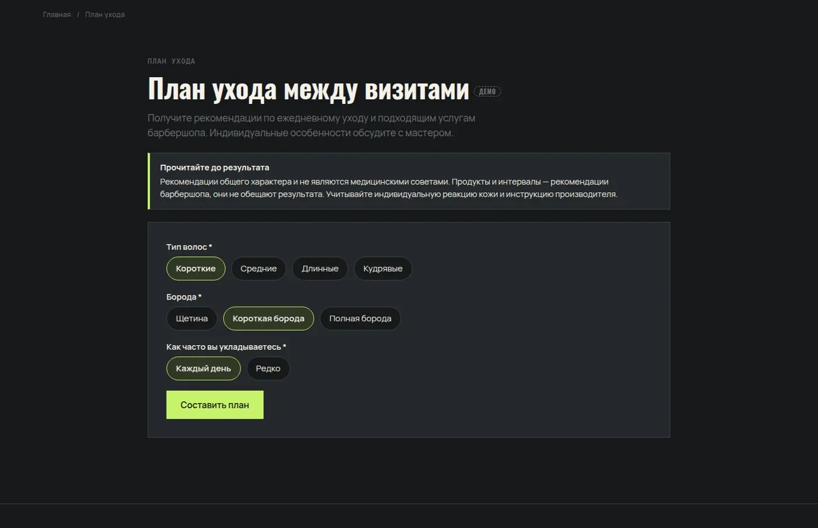Click the Как часто вы укладываетесь label
This screenshot has height=528, width=818.
click(x=226, y=347)
